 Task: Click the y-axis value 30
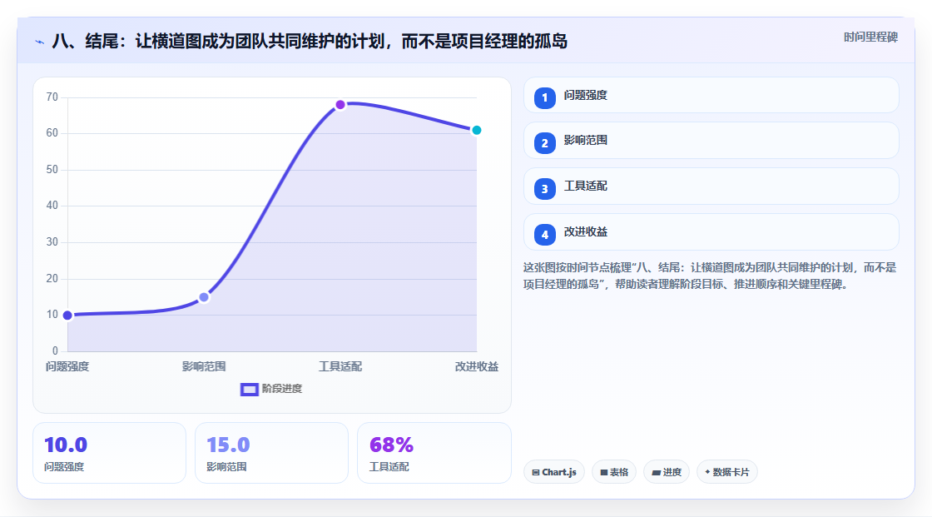point(52,242)
